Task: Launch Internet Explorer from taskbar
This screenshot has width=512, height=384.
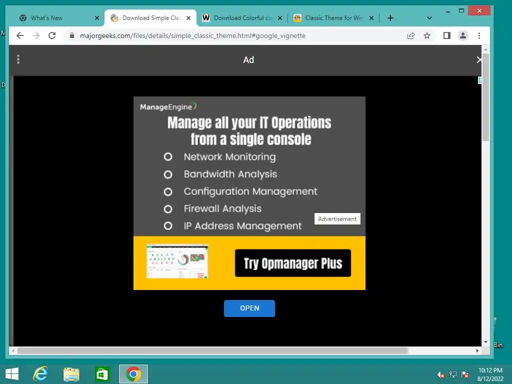Action: coord(40,374)
